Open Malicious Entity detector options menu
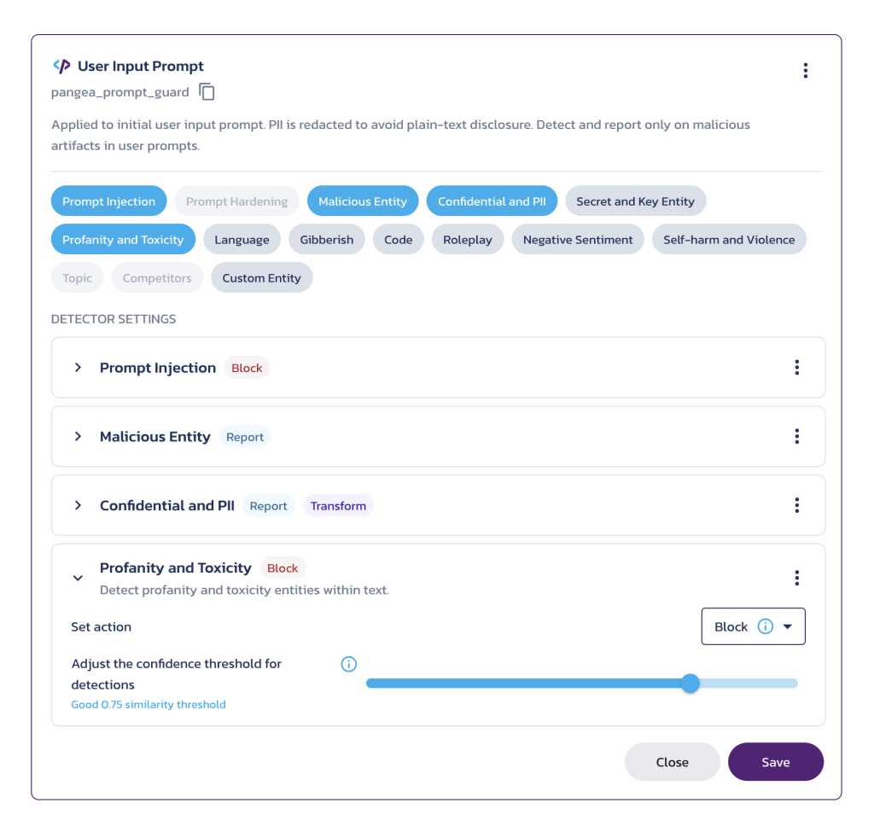 point(796,437)
